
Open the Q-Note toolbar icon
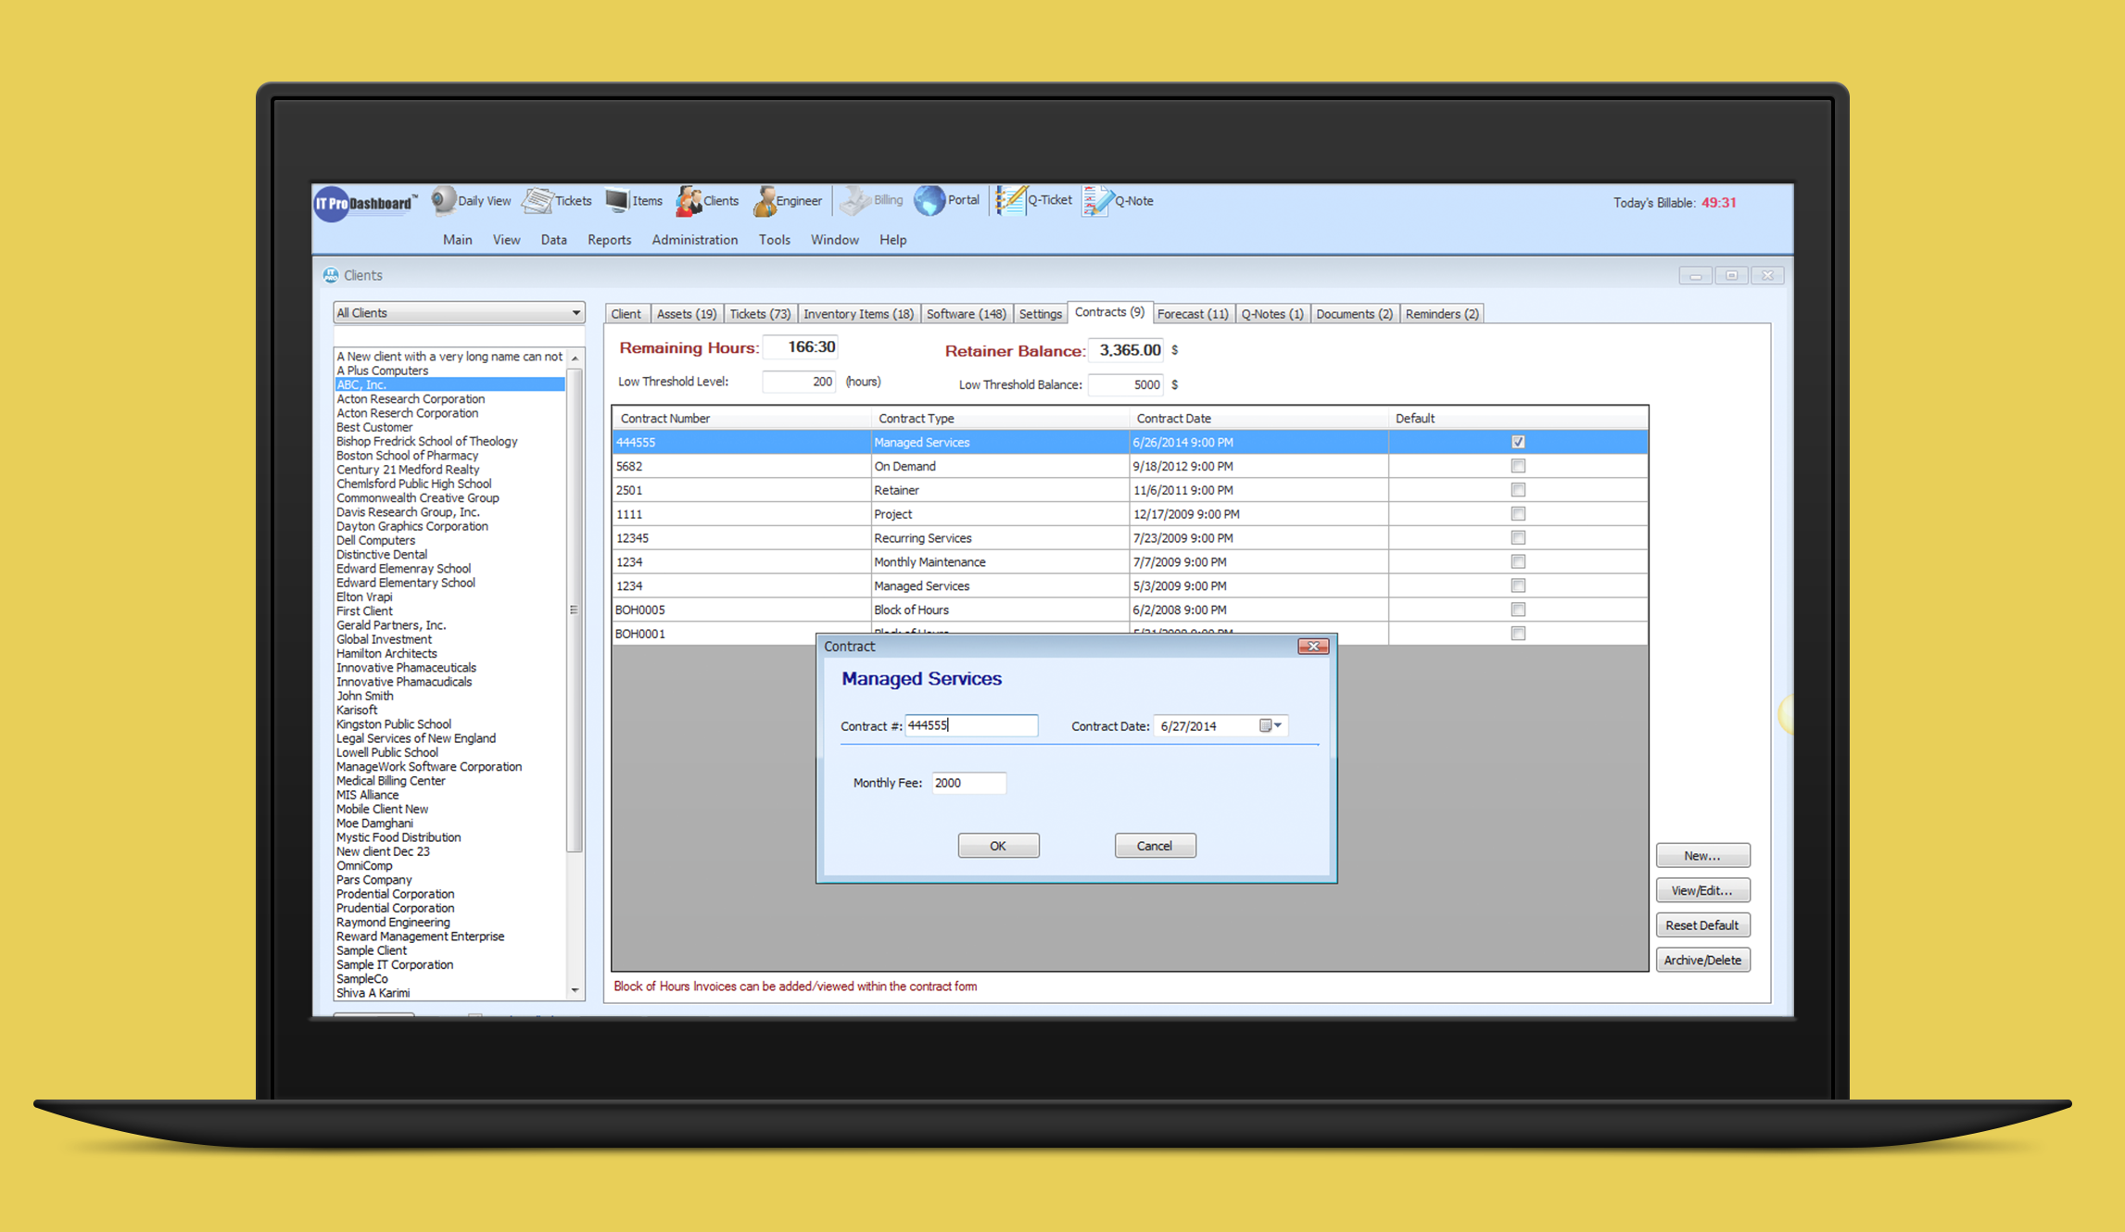(1096, 201)
